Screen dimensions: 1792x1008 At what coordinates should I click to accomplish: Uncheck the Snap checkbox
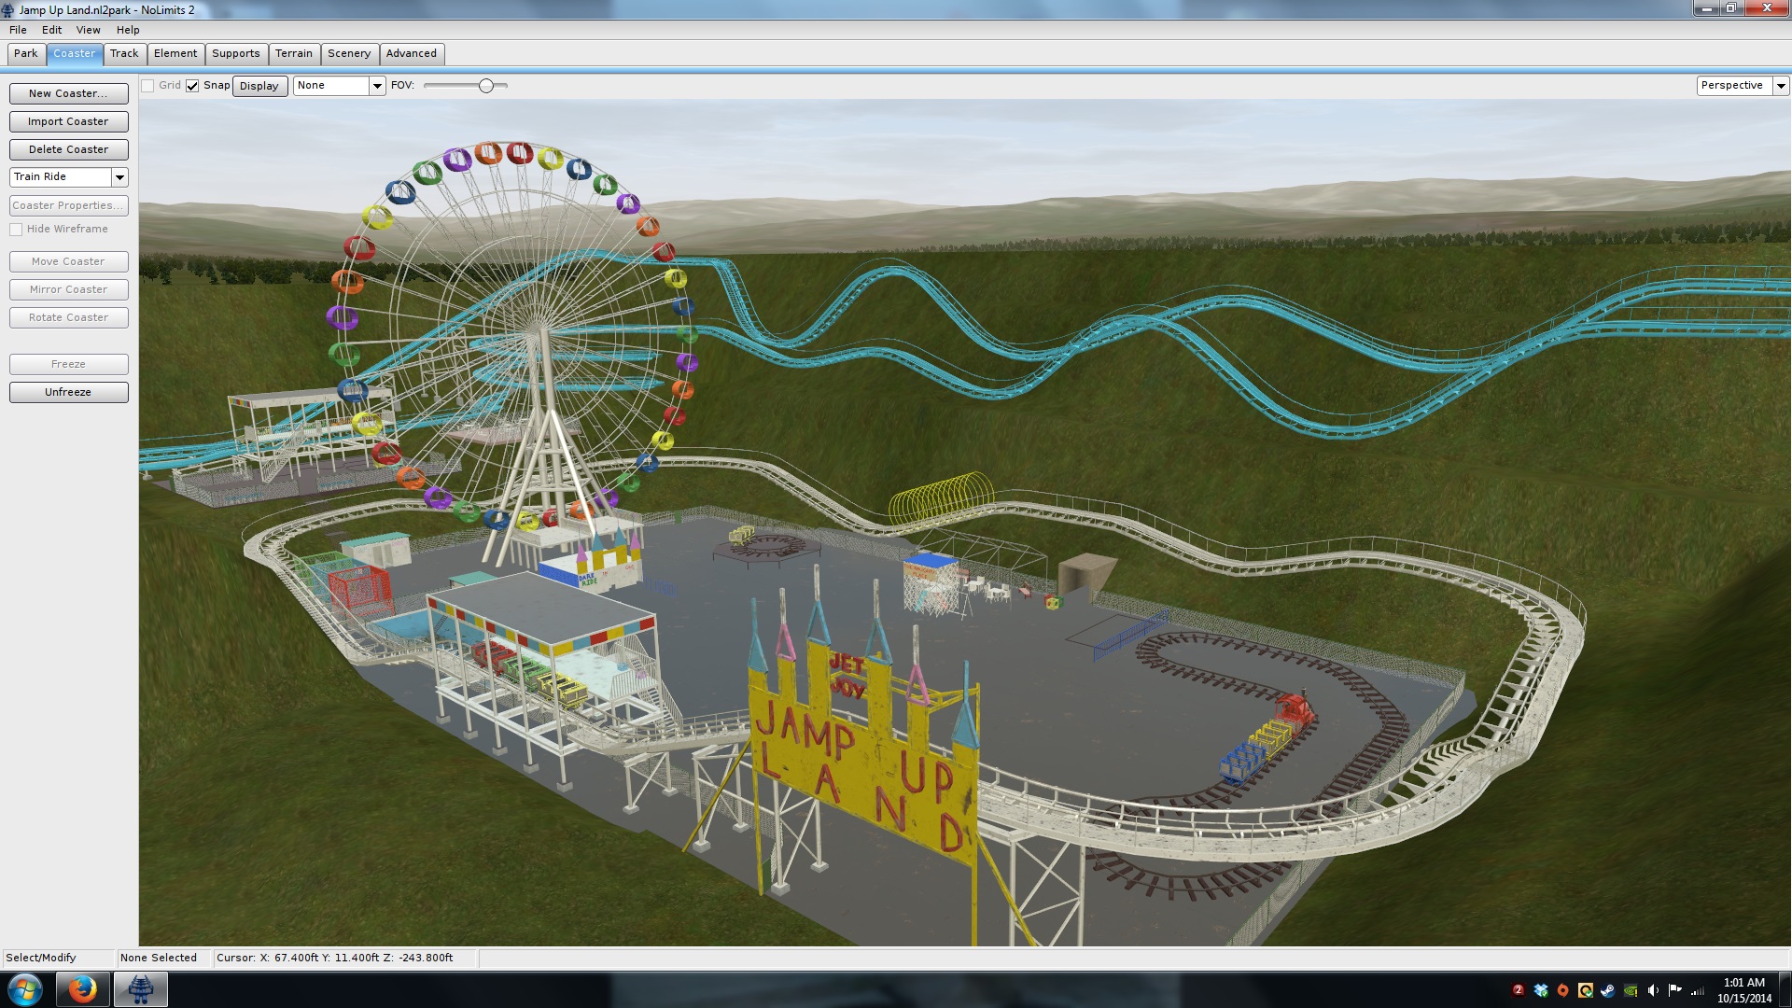point(192,86)
